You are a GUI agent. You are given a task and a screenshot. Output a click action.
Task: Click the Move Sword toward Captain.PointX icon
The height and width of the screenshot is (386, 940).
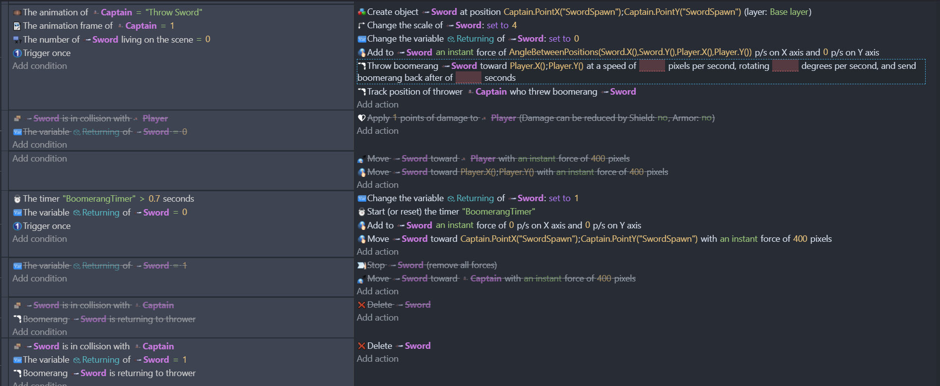click(362, 239)
